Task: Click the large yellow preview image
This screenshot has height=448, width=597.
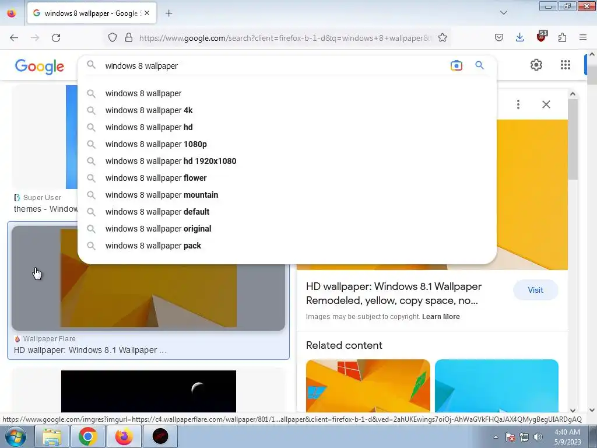Action: (532, 194)
